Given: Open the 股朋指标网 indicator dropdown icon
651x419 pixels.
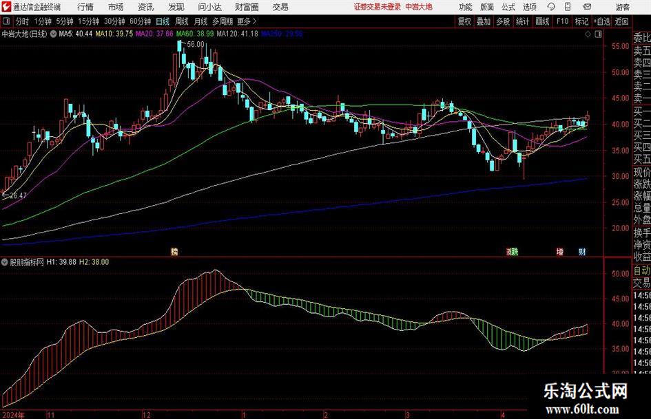Looking at the screenshot, I should click(5, 262).
